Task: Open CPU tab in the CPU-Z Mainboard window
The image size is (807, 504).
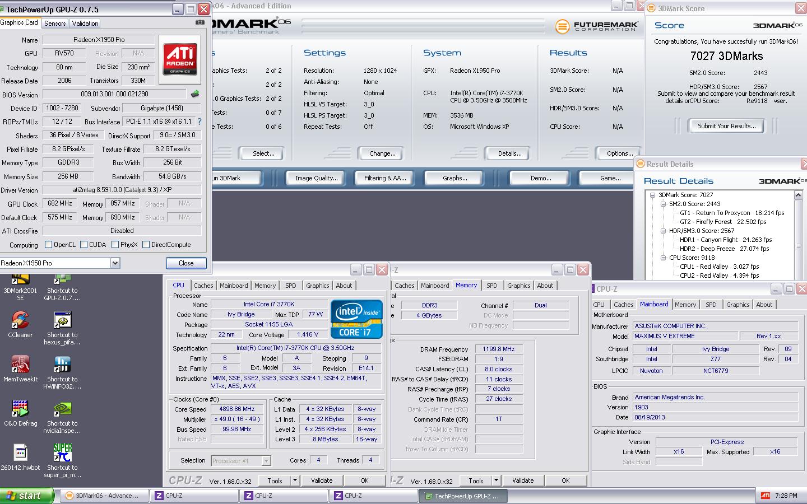Action: tap(599, 305)
